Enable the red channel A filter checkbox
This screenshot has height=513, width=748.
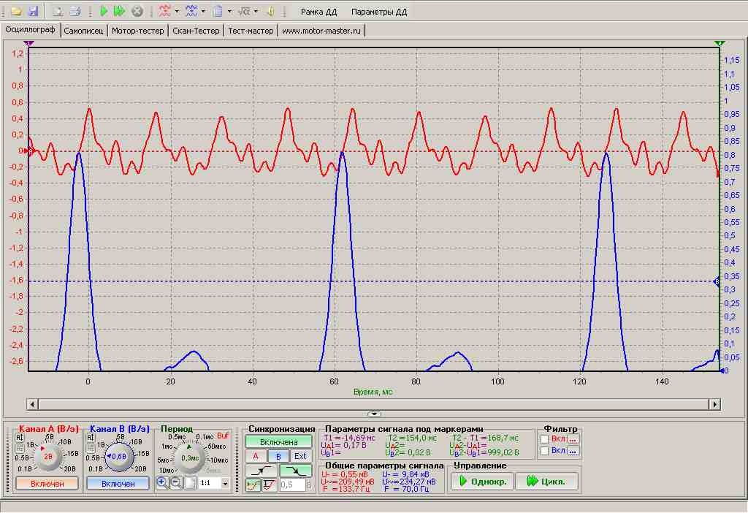point(546,438)
